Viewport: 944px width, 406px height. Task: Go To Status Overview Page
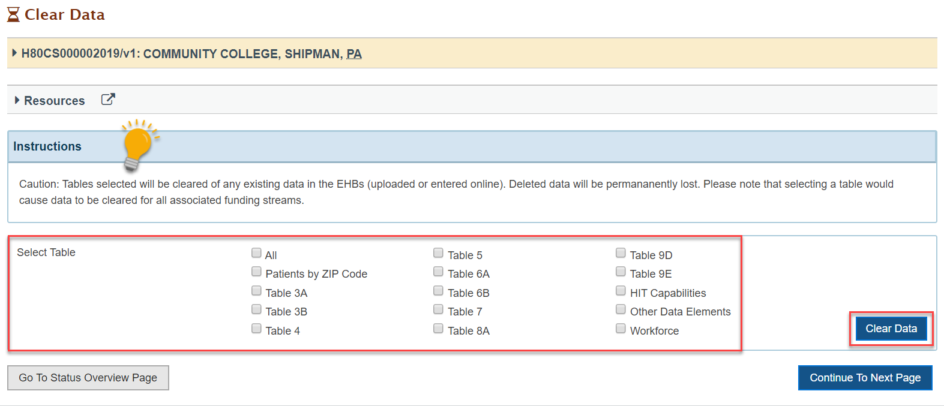88,378
